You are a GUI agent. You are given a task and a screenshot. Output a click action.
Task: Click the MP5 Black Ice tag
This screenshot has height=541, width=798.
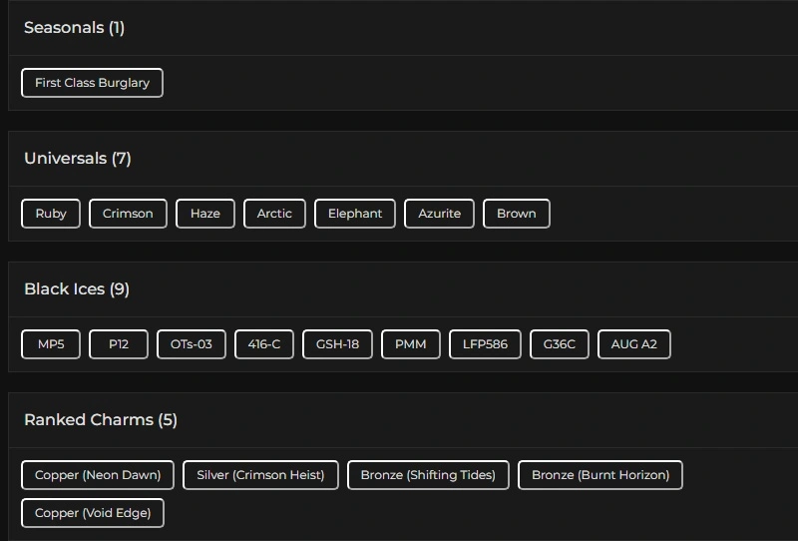tap(51, 344)
